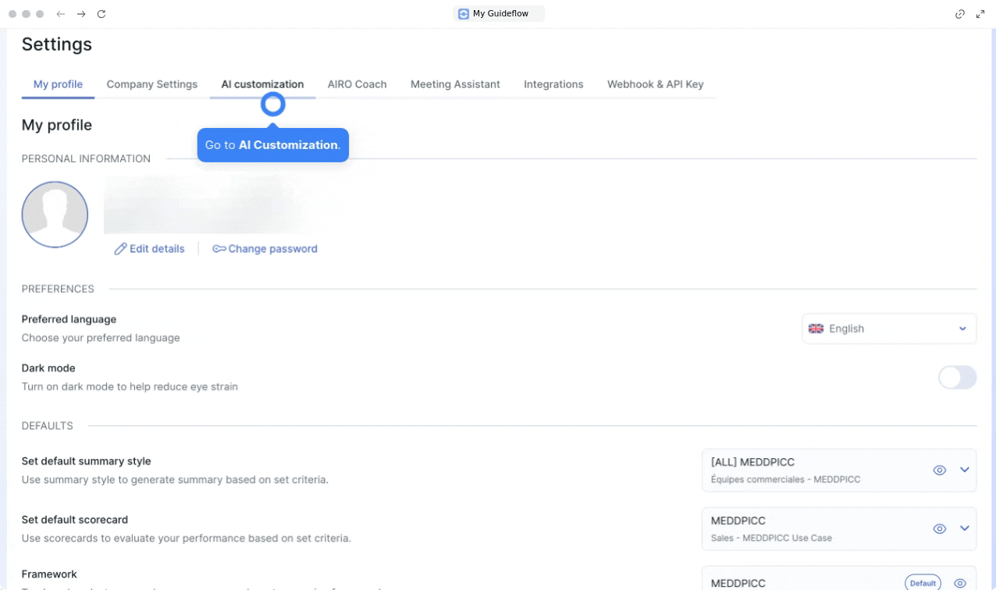Preview the MEDDPICC framework eye icon
The height and width of the screenshot is (590, 996).
click(x=960, y=583)
